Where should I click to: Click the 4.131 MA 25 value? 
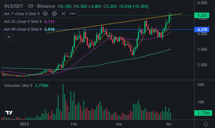pyautogui.click(x=49, y=21)
